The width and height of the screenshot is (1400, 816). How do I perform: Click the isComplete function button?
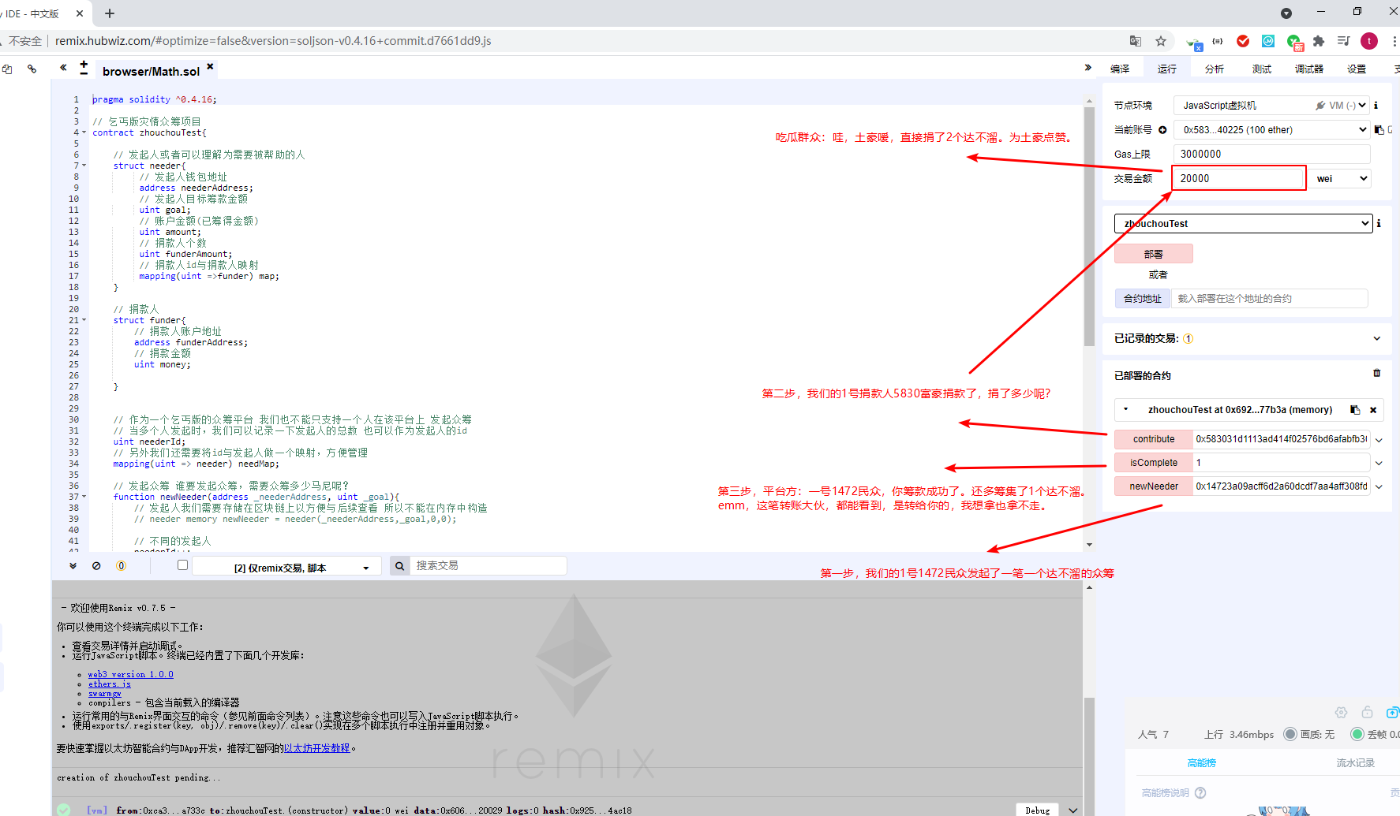click(x=1154, y=463)
